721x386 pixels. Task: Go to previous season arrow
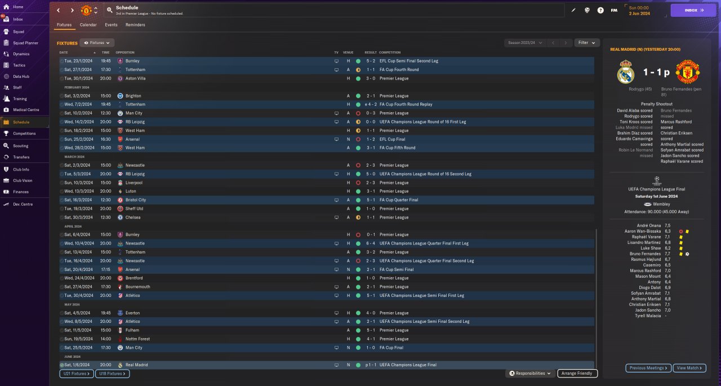tap(553, 43)
